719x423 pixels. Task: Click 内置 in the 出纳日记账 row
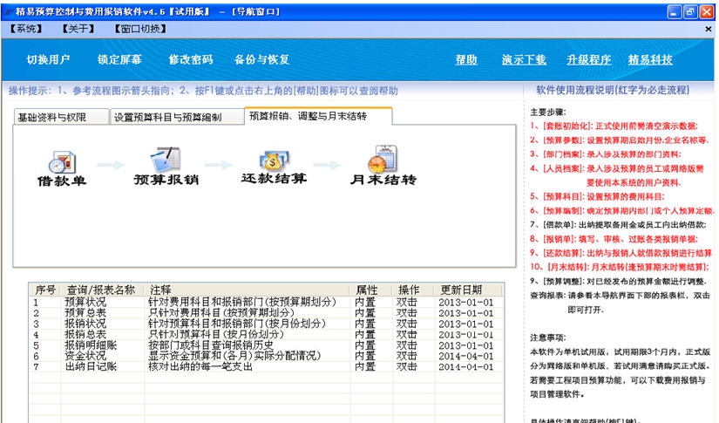[365, 366]
